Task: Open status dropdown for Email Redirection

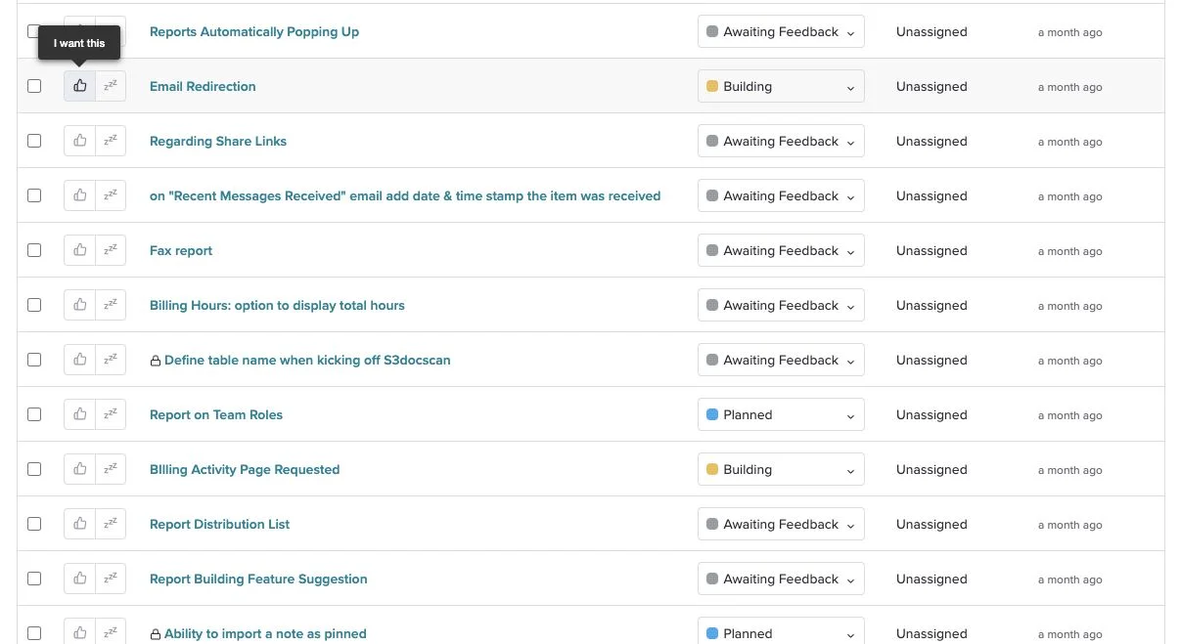Action: (x=781, y=86)
